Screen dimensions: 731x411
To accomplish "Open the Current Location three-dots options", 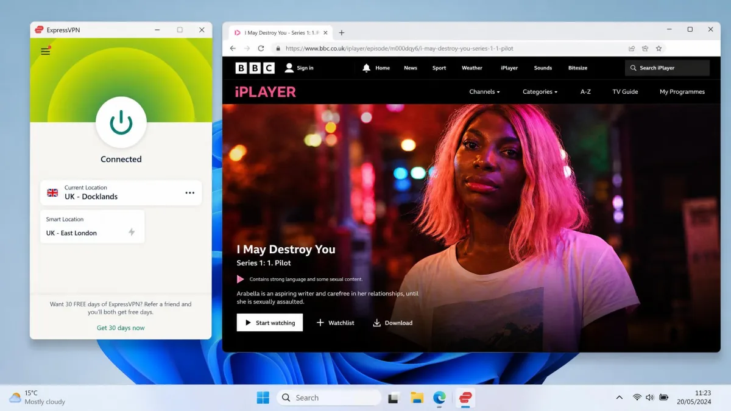I will point(190,192).
